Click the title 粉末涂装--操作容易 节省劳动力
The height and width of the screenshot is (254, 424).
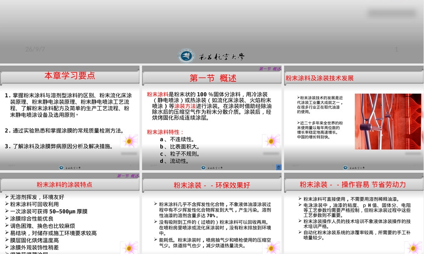[353, 185]
